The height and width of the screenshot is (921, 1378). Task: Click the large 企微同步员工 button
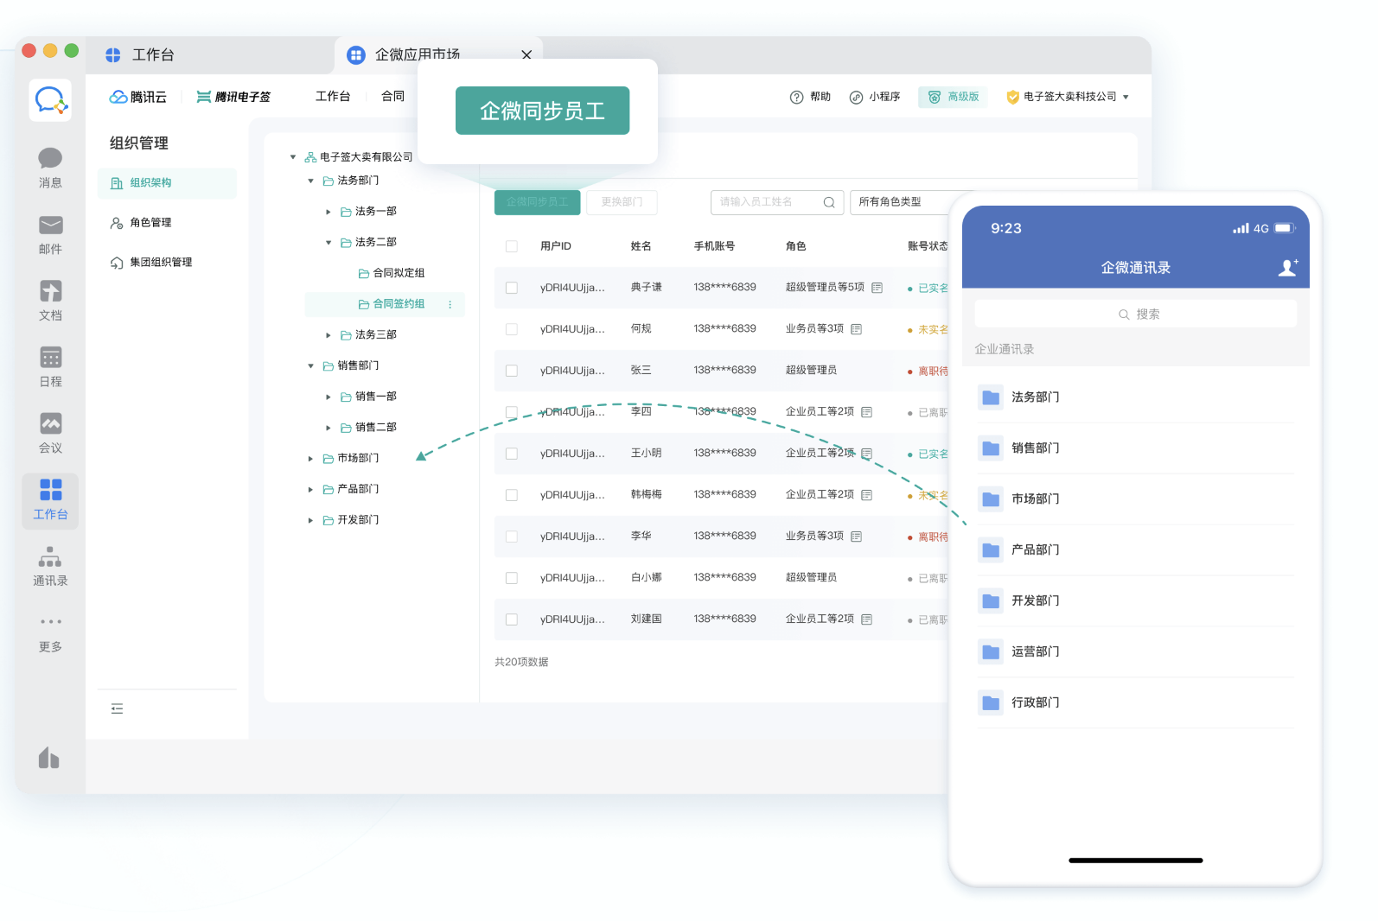542,111
